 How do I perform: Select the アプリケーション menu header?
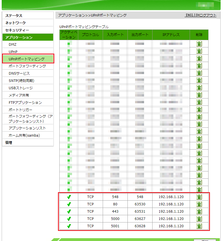[28, 37]
